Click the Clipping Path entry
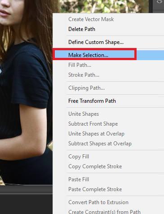 (x=86, y=88)
